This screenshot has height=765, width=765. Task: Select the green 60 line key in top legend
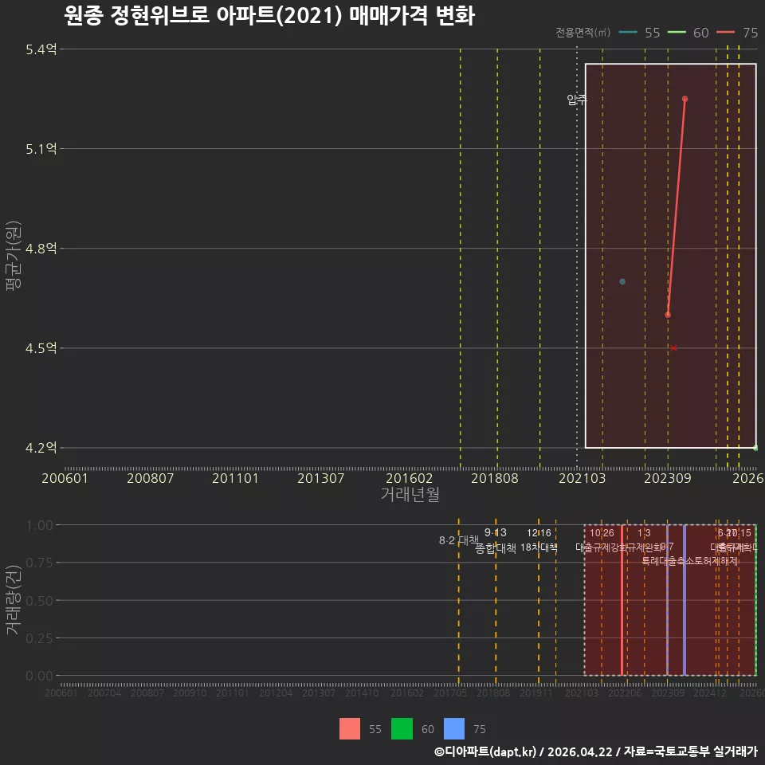[x=677, y=33]
